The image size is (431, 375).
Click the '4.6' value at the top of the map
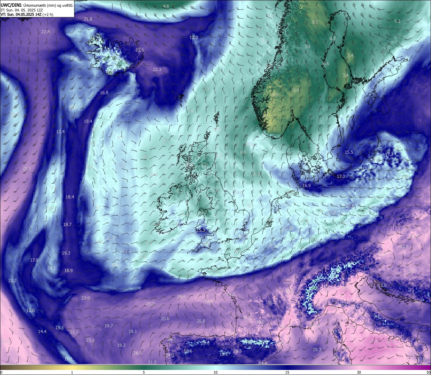point(166,6)
